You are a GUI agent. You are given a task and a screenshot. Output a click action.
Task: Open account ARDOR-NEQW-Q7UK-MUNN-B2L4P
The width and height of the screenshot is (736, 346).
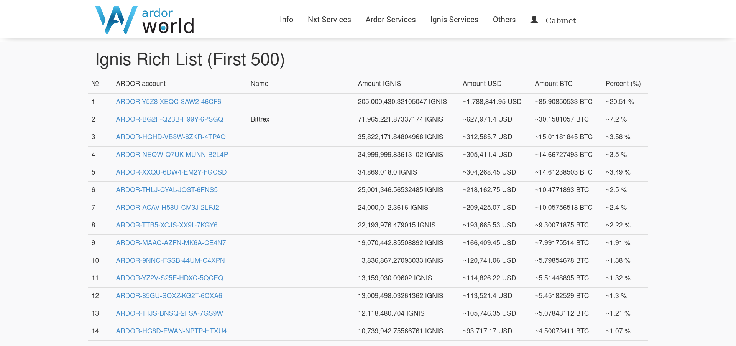coord(172,155)
